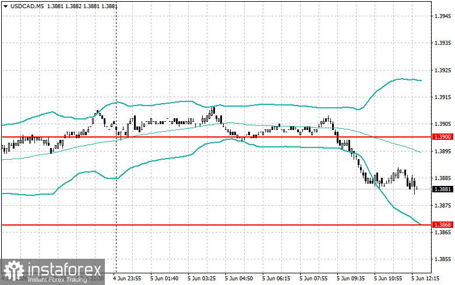This screenshot has width=455, height=285.
Task: Click the 5 Jun 01:40 time label
Action: pyautogui.click(x=164, y=279)
